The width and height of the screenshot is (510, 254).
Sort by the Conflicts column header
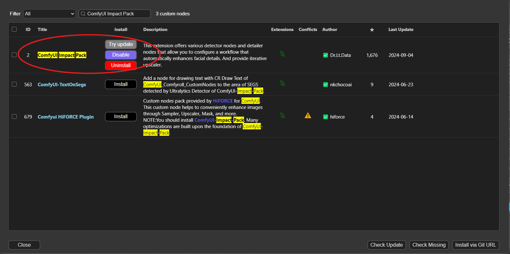click(x=308, y=29)
